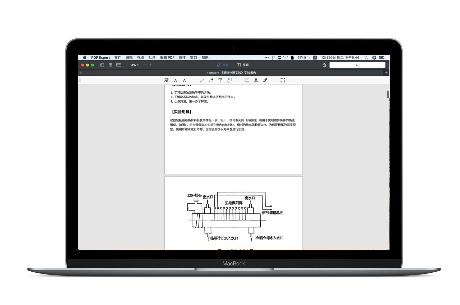Choose the shapes tool
Viewport: 460px width, 305px height.
click(229, 80)
